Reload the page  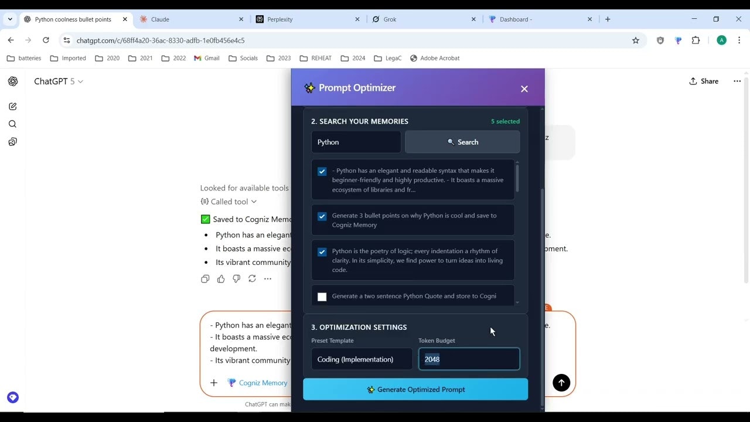click(x=46, y=40)
